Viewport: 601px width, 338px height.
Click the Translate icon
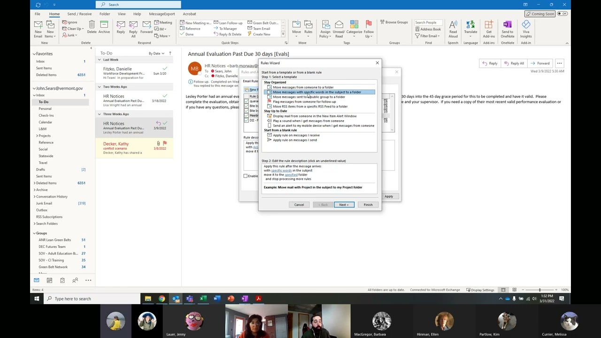[470, 29]
